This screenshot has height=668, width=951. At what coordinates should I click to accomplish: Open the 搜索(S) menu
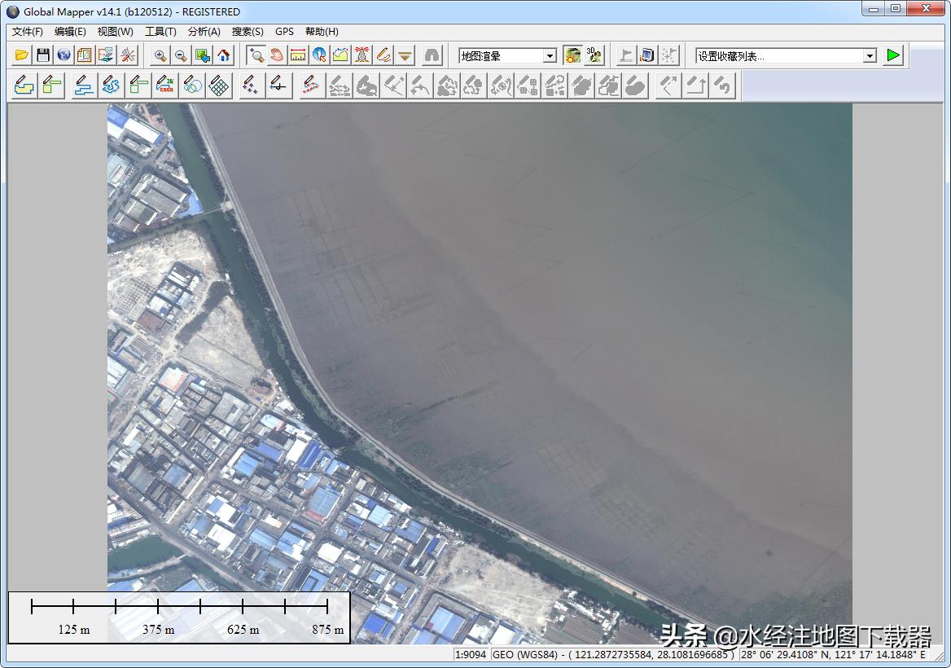pyautogui.click(x=248, y=32)
